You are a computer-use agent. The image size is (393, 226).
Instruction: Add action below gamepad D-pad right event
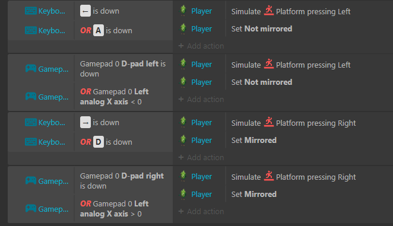201,212
